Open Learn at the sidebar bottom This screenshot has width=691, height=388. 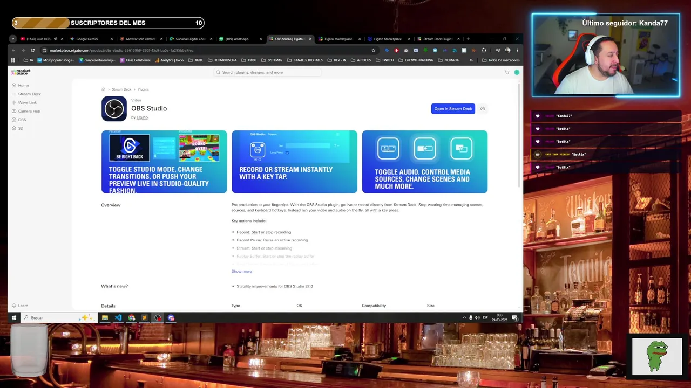coord(20,306)
